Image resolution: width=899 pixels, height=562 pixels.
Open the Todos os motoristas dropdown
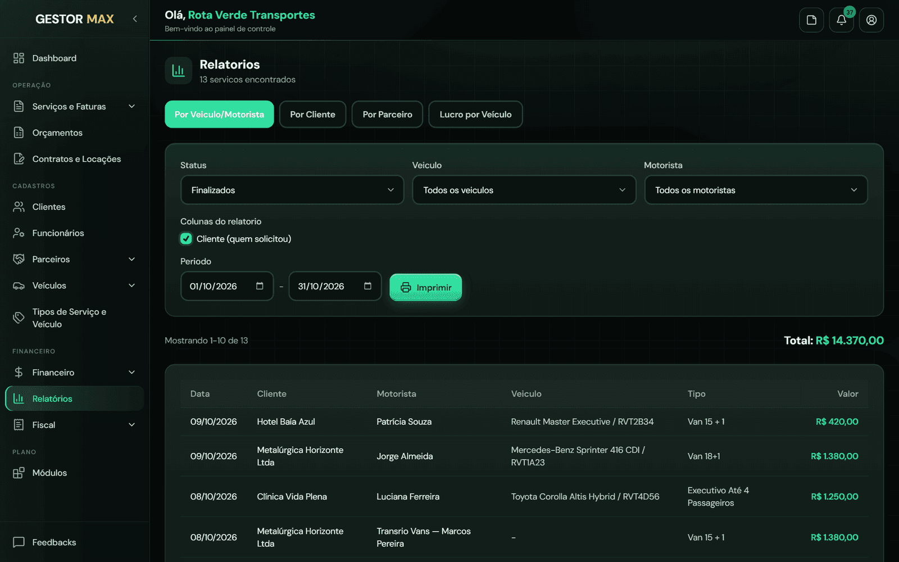756,190
